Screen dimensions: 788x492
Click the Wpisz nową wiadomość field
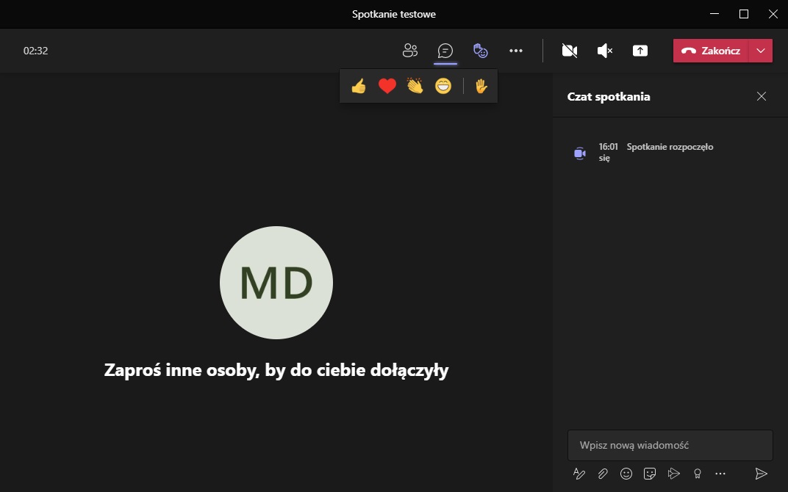tap(670, 445)
